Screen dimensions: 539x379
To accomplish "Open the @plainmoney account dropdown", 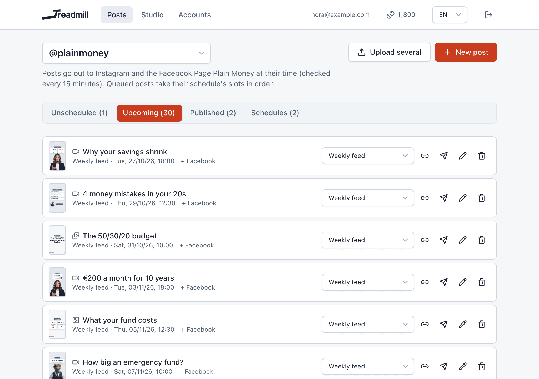I will click(126, 53).
